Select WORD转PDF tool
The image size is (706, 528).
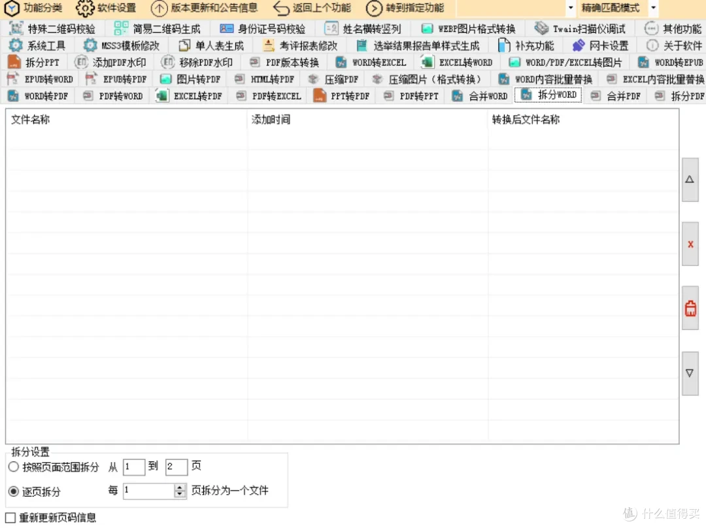click(39, 96)
